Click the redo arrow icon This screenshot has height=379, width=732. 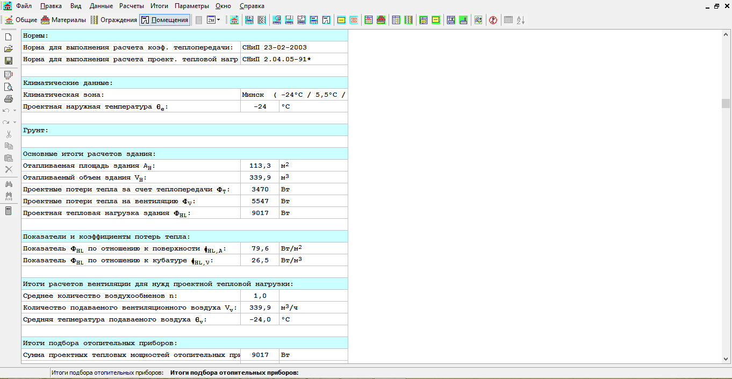pyautogui.click(x=6, y=122)
